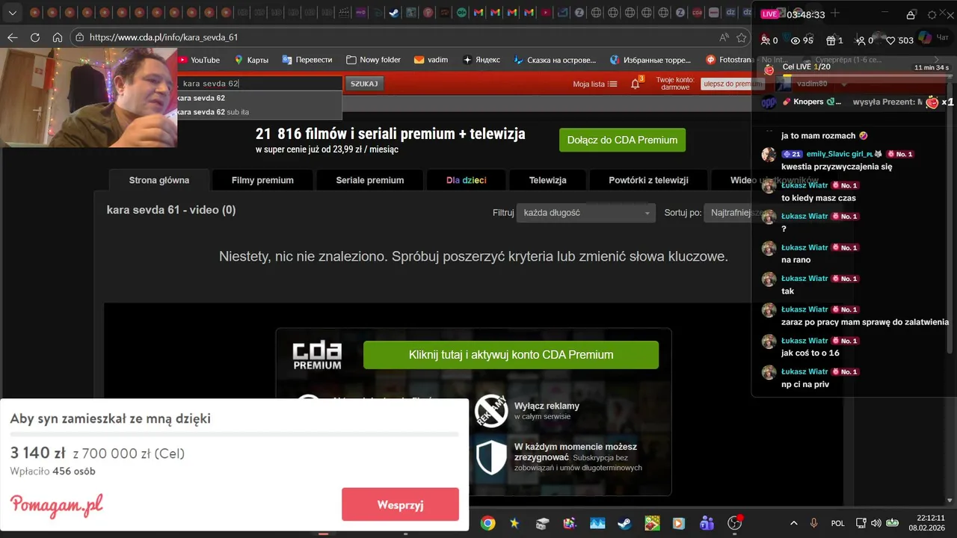Open the Карты bookmark
The height and width of the screenshot is (538, 957).
click(251, 60)
